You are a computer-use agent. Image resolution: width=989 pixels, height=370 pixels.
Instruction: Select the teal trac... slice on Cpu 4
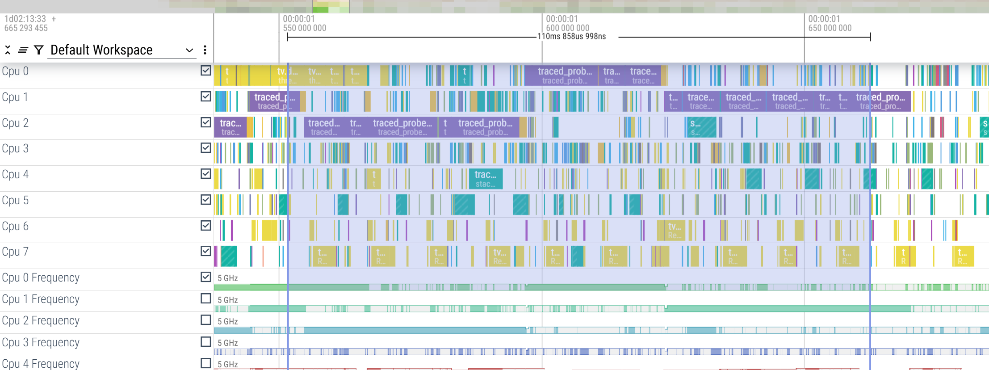[486, 179]
